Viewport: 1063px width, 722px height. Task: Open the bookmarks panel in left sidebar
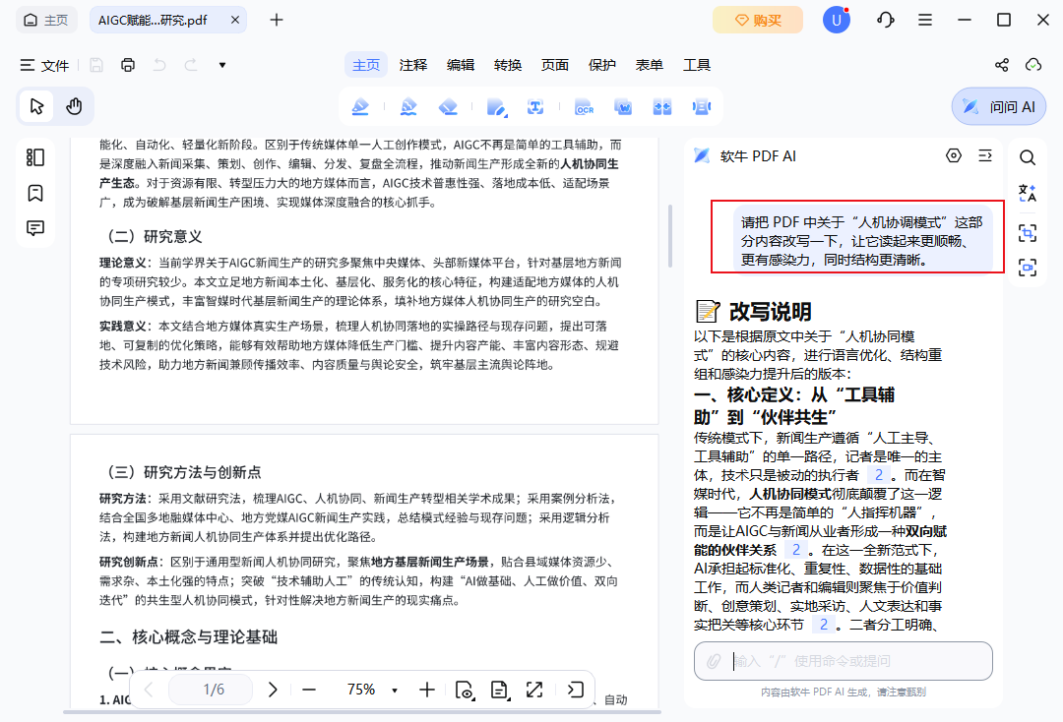click(x=35, y=193)
